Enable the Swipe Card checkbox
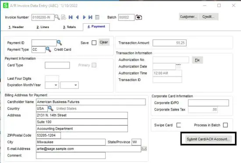Screen dimensions: 241x163 pos(179,125)
